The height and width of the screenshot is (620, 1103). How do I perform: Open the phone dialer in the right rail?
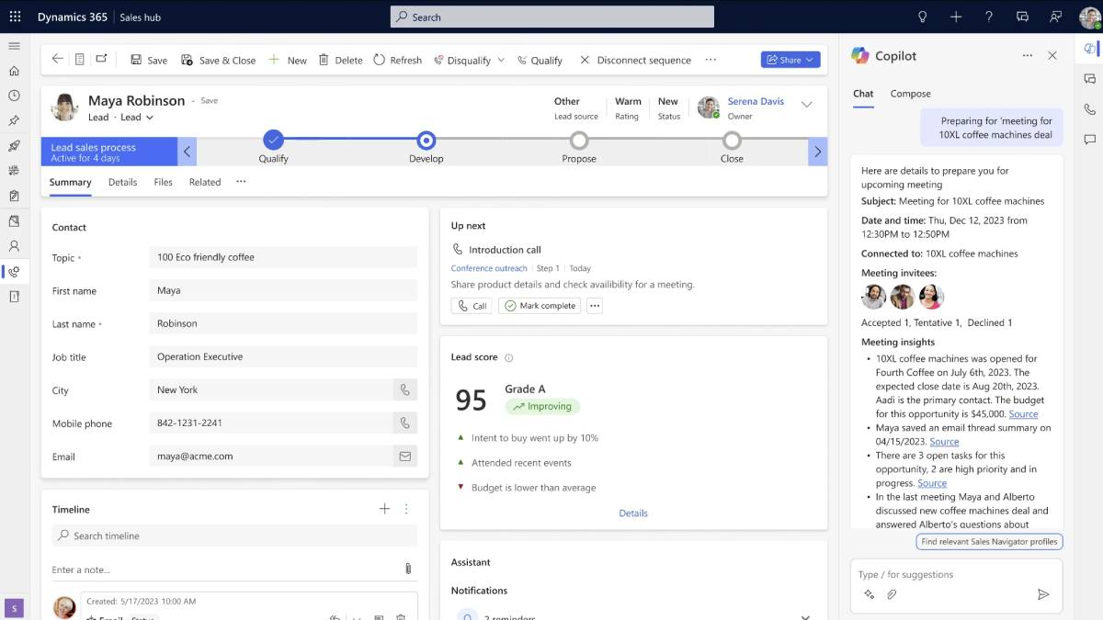1088,110
